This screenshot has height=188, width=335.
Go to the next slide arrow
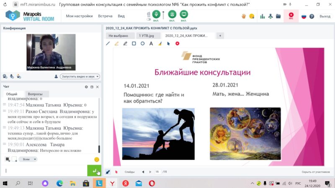coord(150,172)
